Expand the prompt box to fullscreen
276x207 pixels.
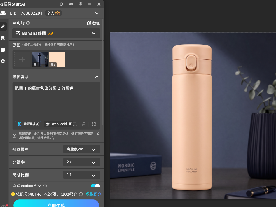94,124
